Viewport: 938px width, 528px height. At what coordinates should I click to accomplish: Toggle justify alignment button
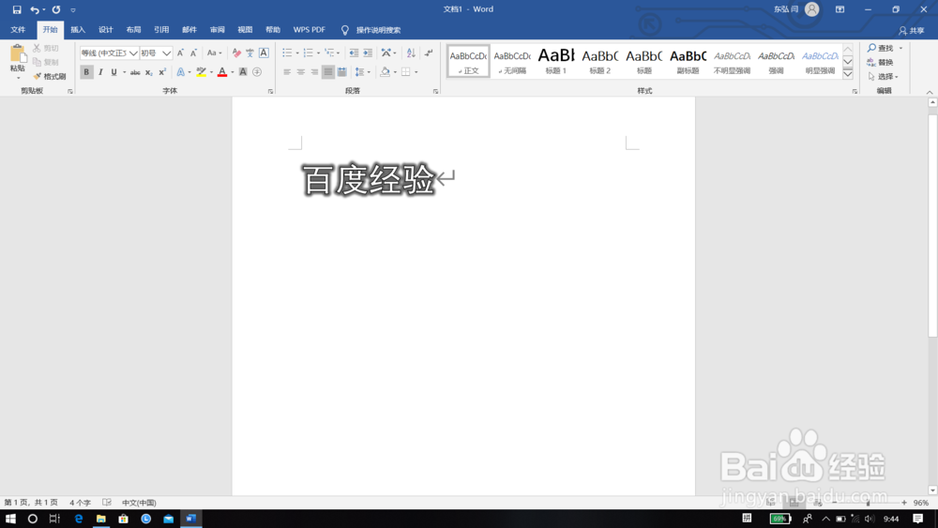pos(327,72)
